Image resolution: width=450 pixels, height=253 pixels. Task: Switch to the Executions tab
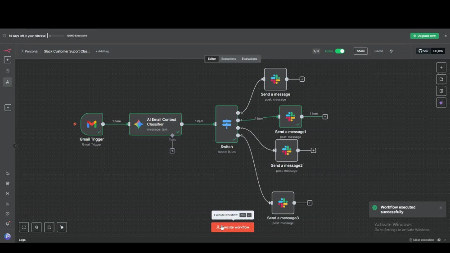click(x=229, y=59)
